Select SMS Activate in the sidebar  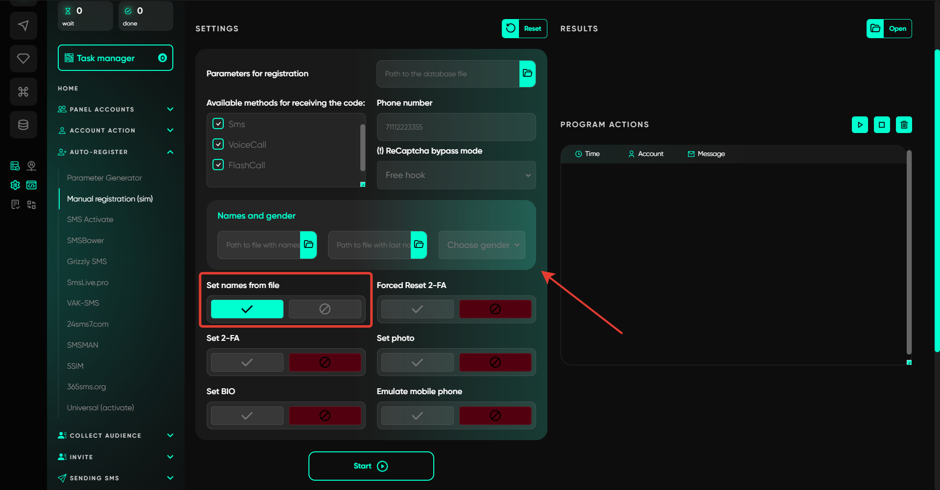pyautogui.click(x=90, y=220)
